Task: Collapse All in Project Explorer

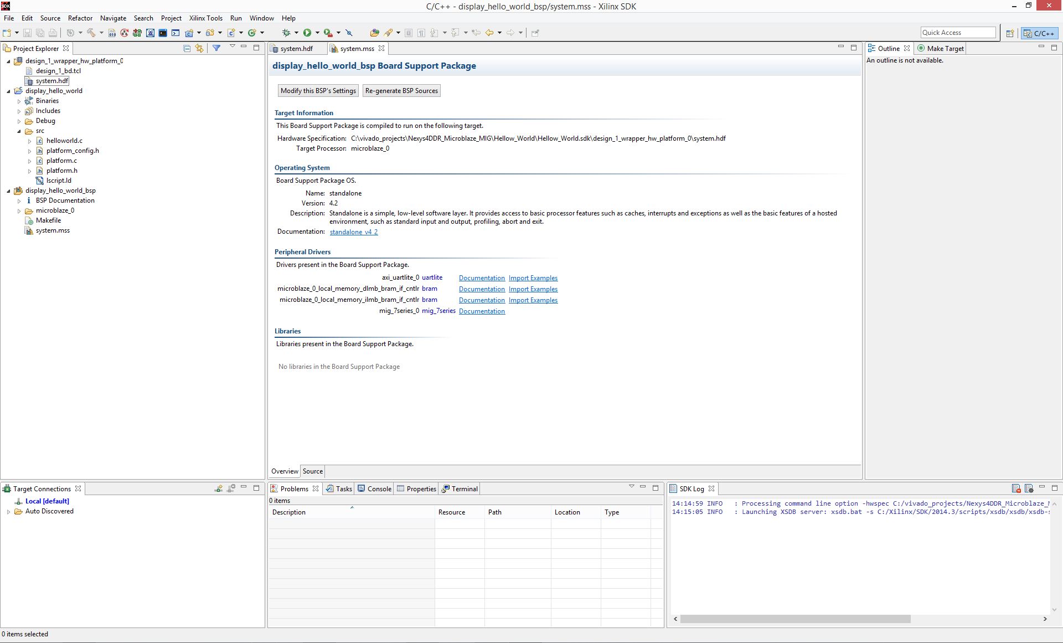Action: pyautogui.click(x=187, y=48)
